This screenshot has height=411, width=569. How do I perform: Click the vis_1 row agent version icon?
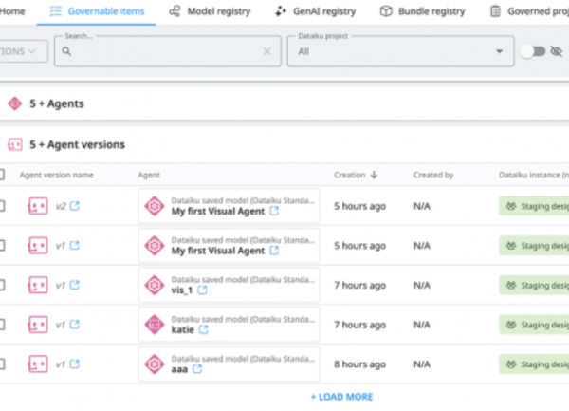(x=38, y=285)
